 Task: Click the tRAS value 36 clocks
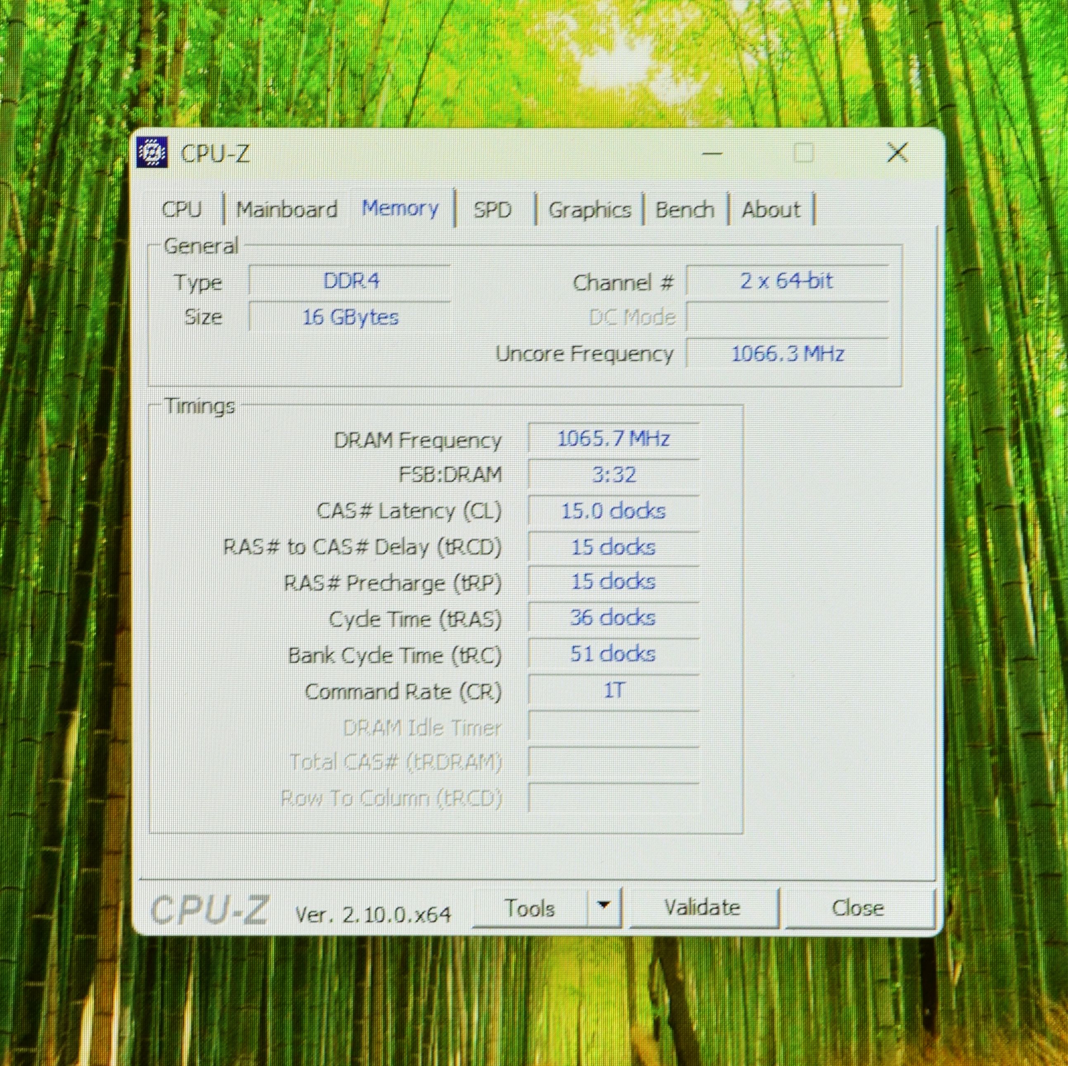613,618
